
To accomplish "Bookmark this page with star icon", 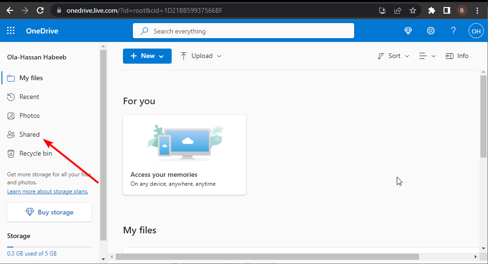I will [413, 10].
